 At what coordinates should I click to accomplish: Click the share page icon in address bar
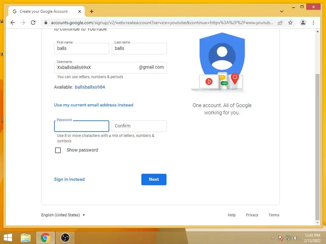280,23
